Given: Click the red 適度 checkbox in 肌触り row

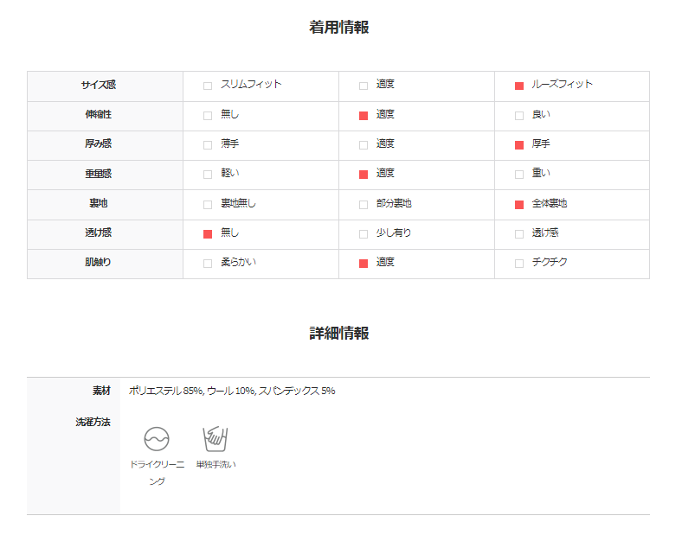Looking at the screenshot, I should pos(364,264).
